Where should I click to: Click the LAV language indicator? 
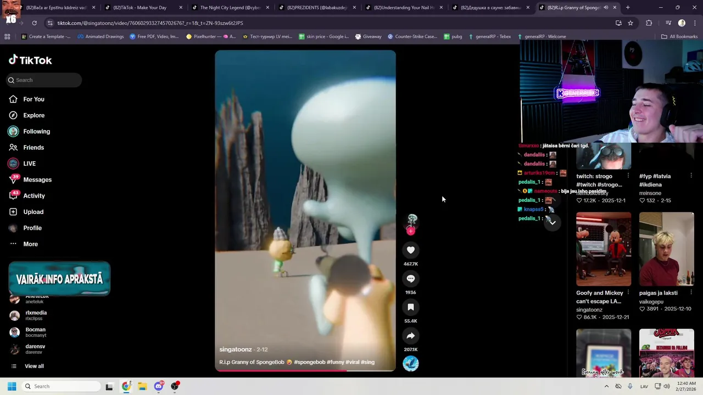click(x=644, y=386)
